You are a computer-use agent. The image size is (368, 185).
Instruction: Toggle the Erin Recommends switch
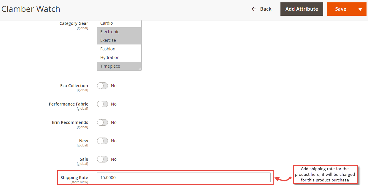[x=102, y=122]
